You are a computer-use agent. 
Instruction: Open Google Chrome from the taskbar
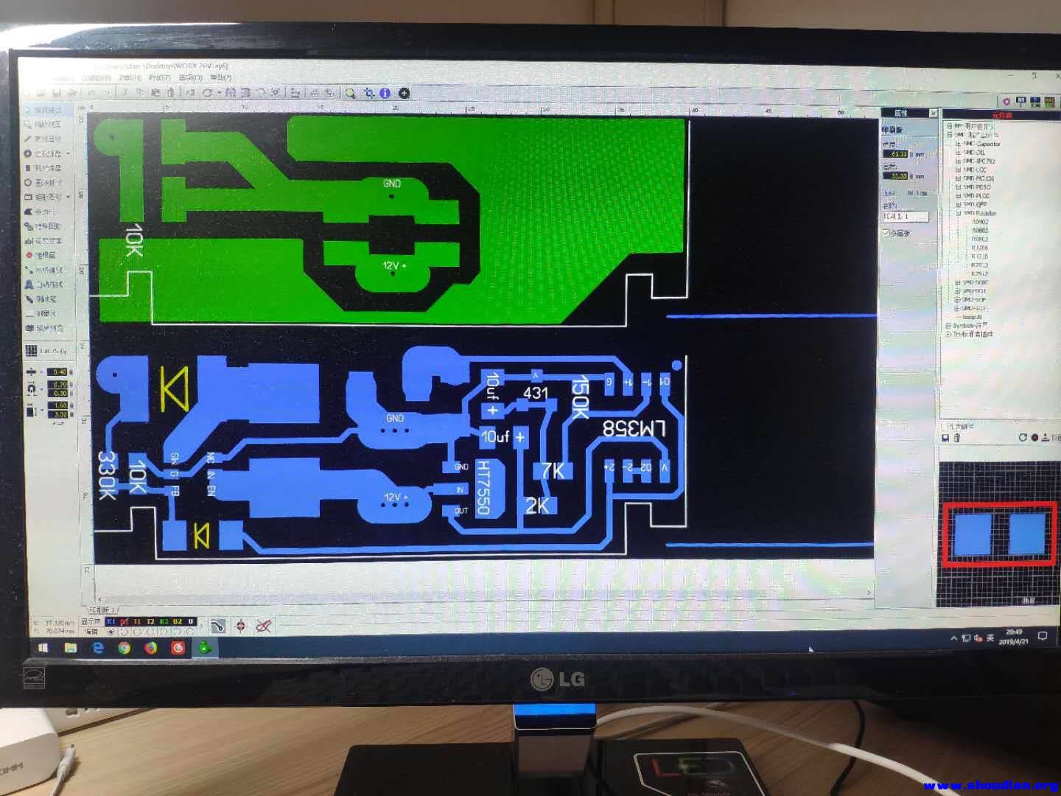[124, 648]
